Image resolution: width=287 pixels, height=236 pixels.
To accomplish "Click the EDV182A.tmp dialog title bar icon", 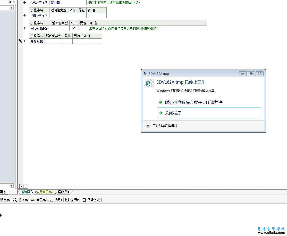I will click(x=145, y=74).
